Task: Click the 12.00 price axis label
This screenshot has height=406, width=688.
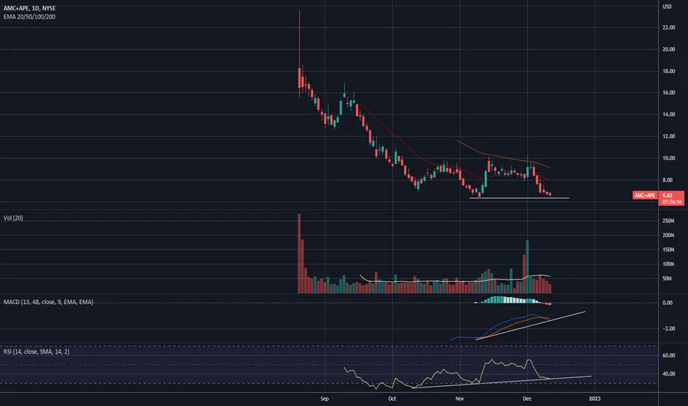Action: 669,137
